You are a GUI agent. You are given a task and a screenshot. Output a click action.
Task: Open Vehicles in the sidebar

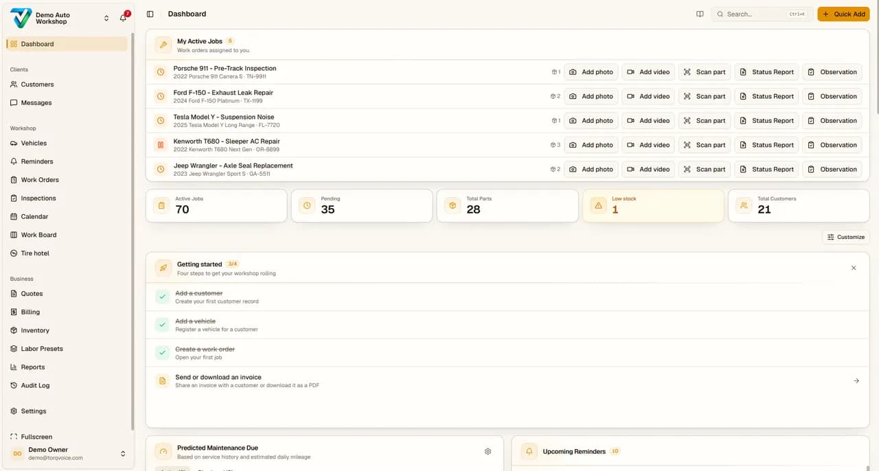coord(67,143)
